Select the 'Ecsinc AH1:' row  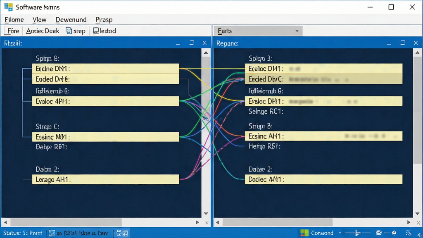(x=324, y=136)
